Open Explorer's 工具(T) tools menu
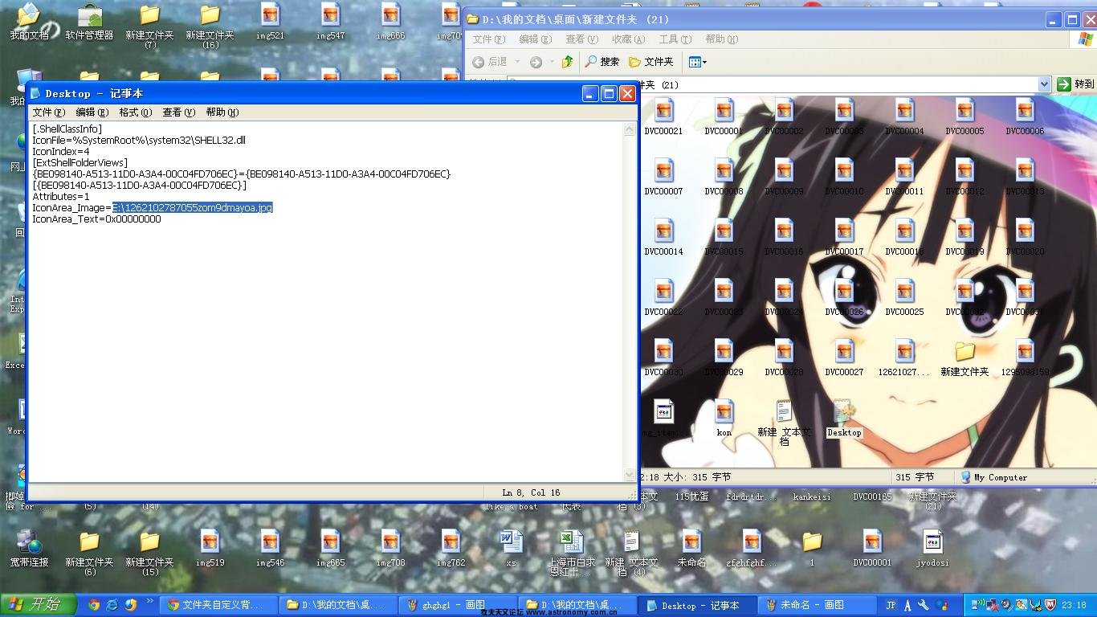This screenshot has width=1097, height=617. pyautogui.click(x=675, y=39)
